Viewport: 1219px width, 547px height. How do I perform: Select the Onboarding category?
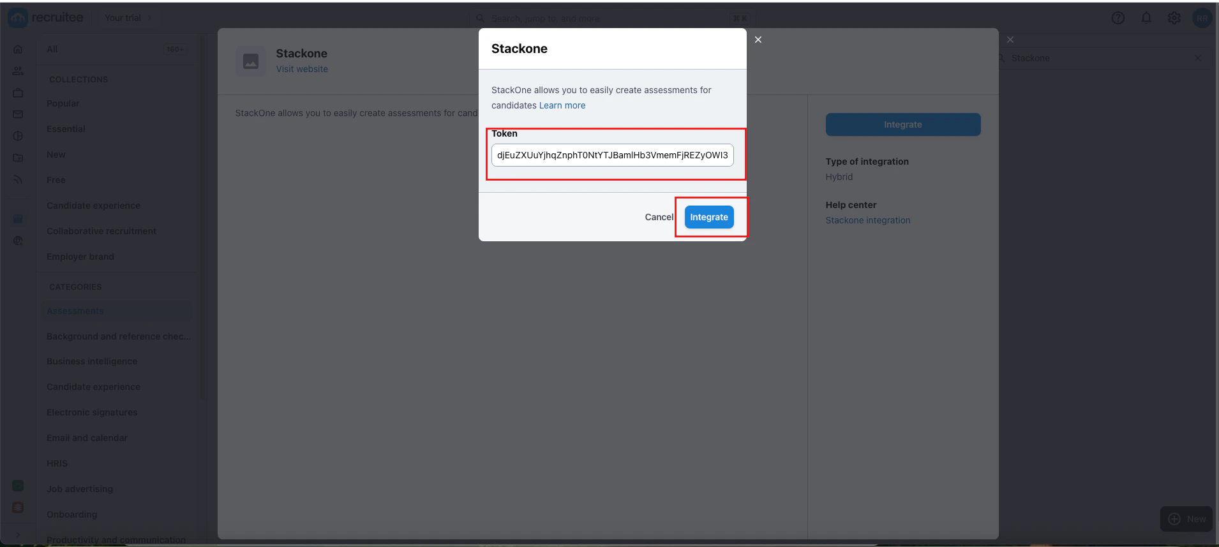[72, 514]
